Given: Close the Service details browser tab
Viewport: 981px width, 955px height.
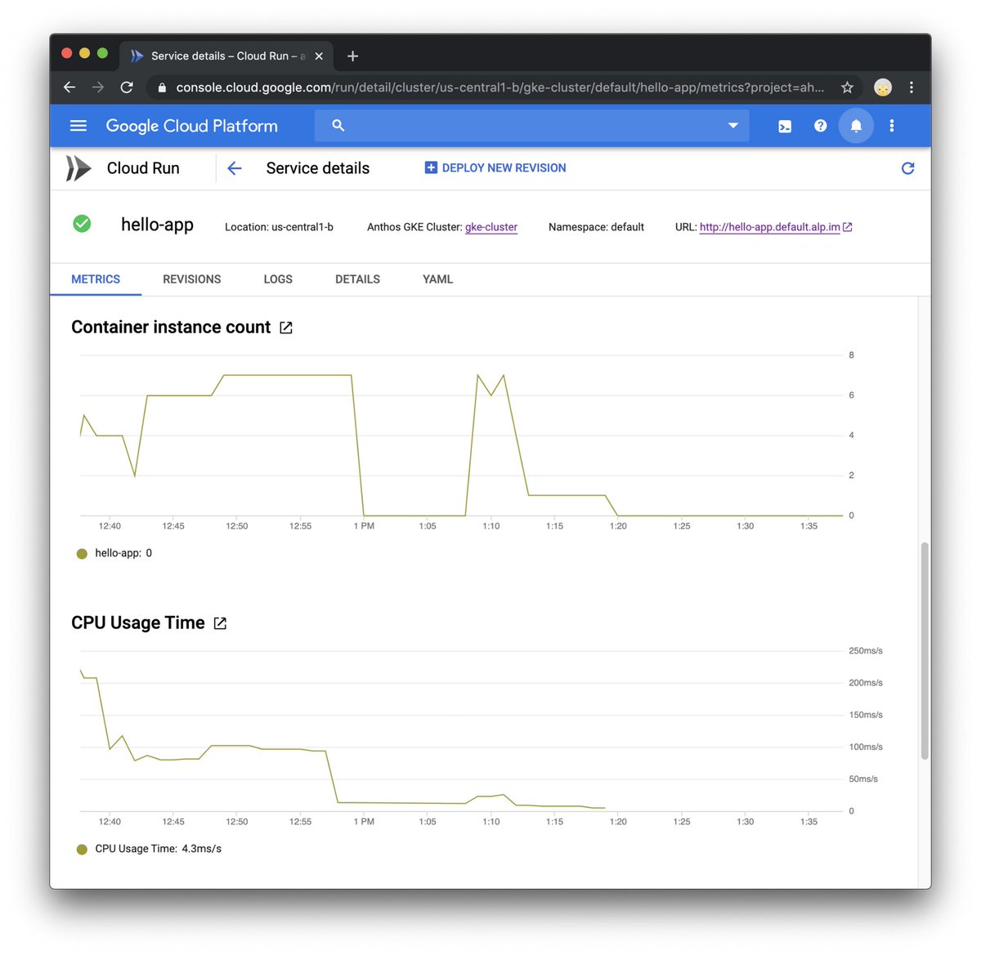Looking at the screenshot, I should point(319,56).
